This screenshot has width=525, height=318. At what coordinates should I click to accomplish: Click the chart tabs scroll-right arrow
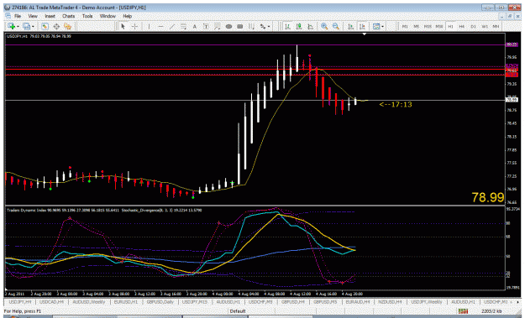[518, 302]
